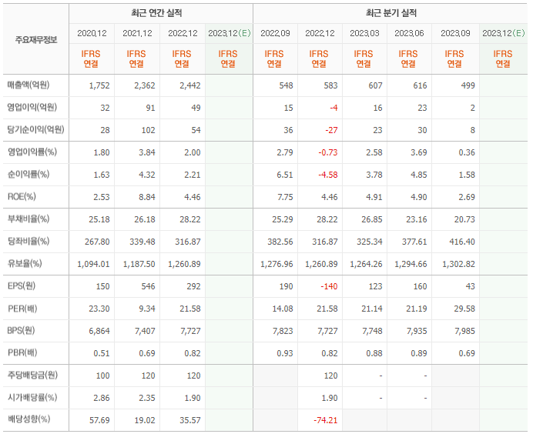This screenshot has height=434, width=533.
Task: Select dividend yield value 2.86
Action: pos(102,398)
